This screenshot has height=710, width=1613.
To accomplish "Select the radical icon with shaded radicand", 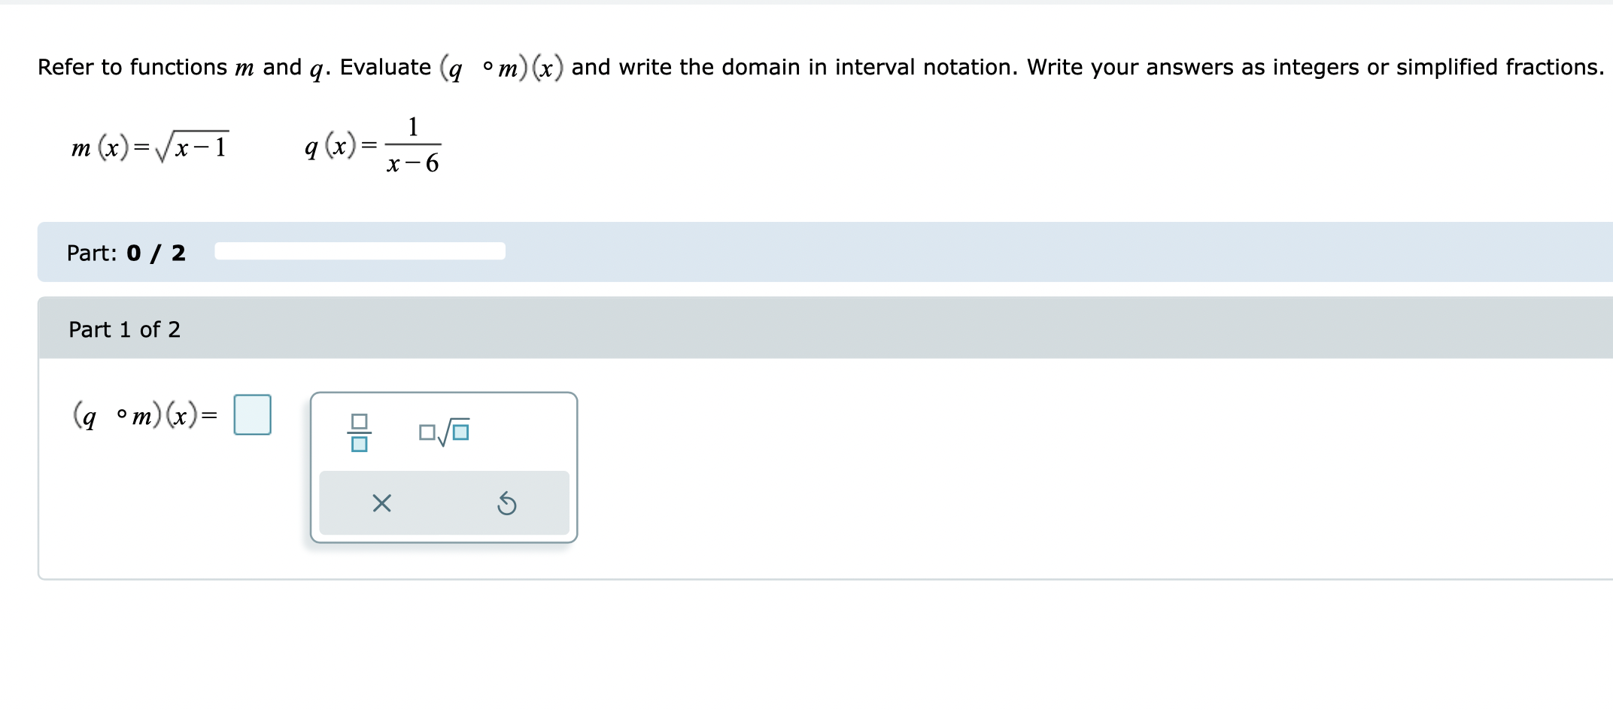I will point(445,430).
